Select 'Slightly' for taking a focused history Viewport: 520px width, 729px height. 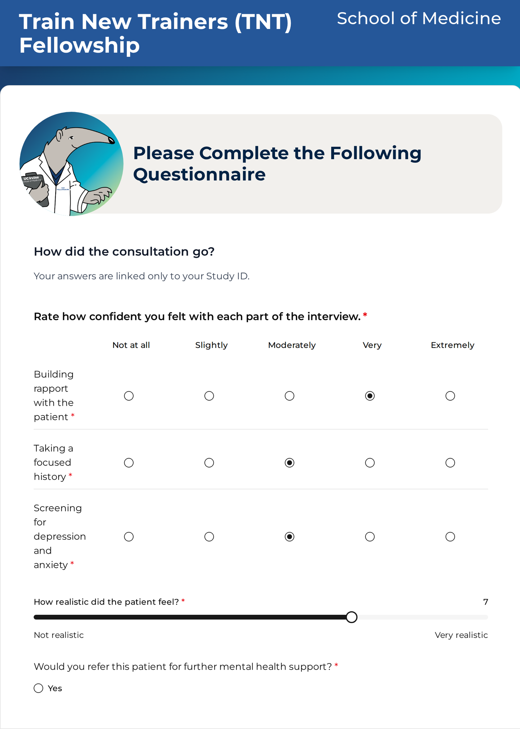pyautogui.click(x=209, y=463)
